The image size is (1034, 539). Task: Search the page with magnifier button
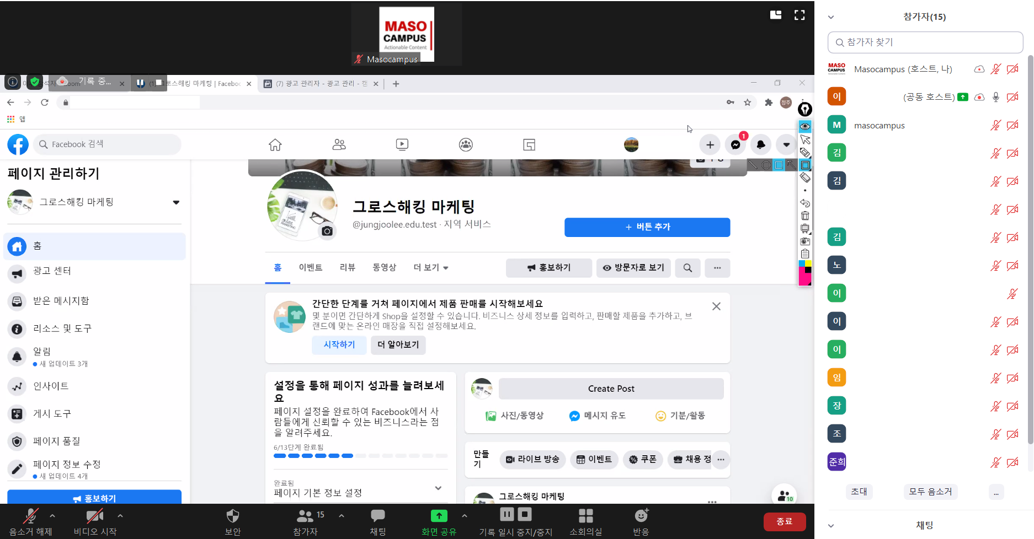pyautogui.click(x=687, y=268)
